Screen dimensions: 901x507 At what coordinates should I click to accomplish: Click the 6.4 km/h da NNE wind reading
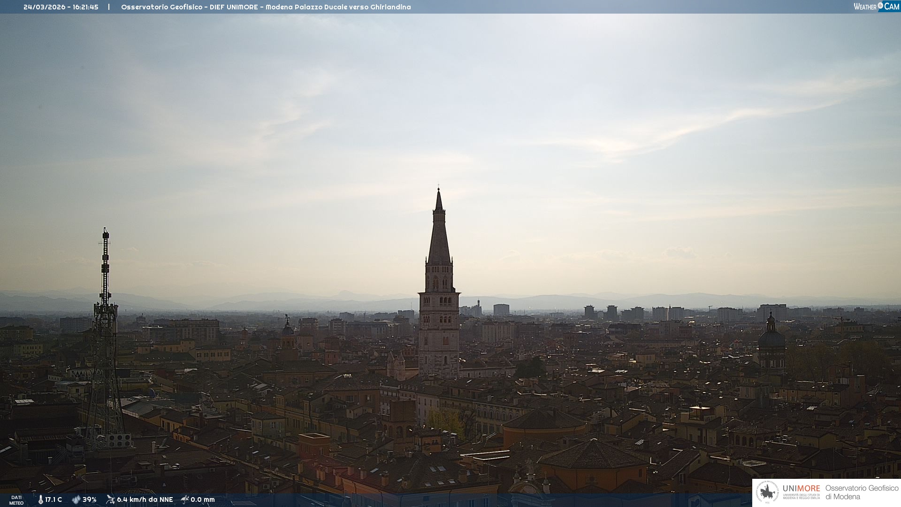pyautogui.click(x=145, y=499)
